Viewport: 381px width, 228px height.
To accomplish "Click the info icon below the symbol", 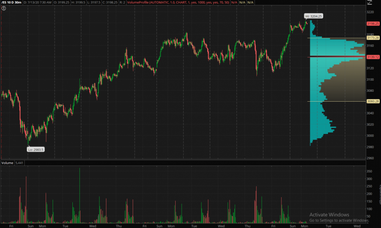I will 4,8.
